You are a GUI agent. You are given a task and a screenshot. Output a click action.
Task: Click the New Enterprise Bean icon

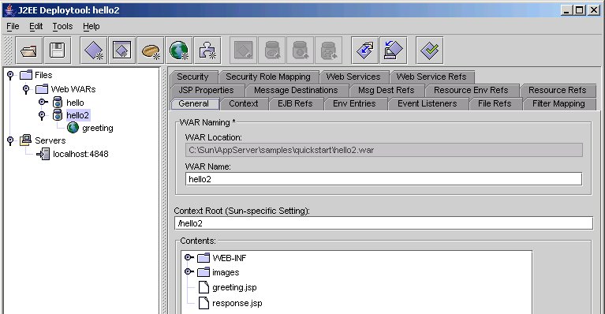pos(151,50)
